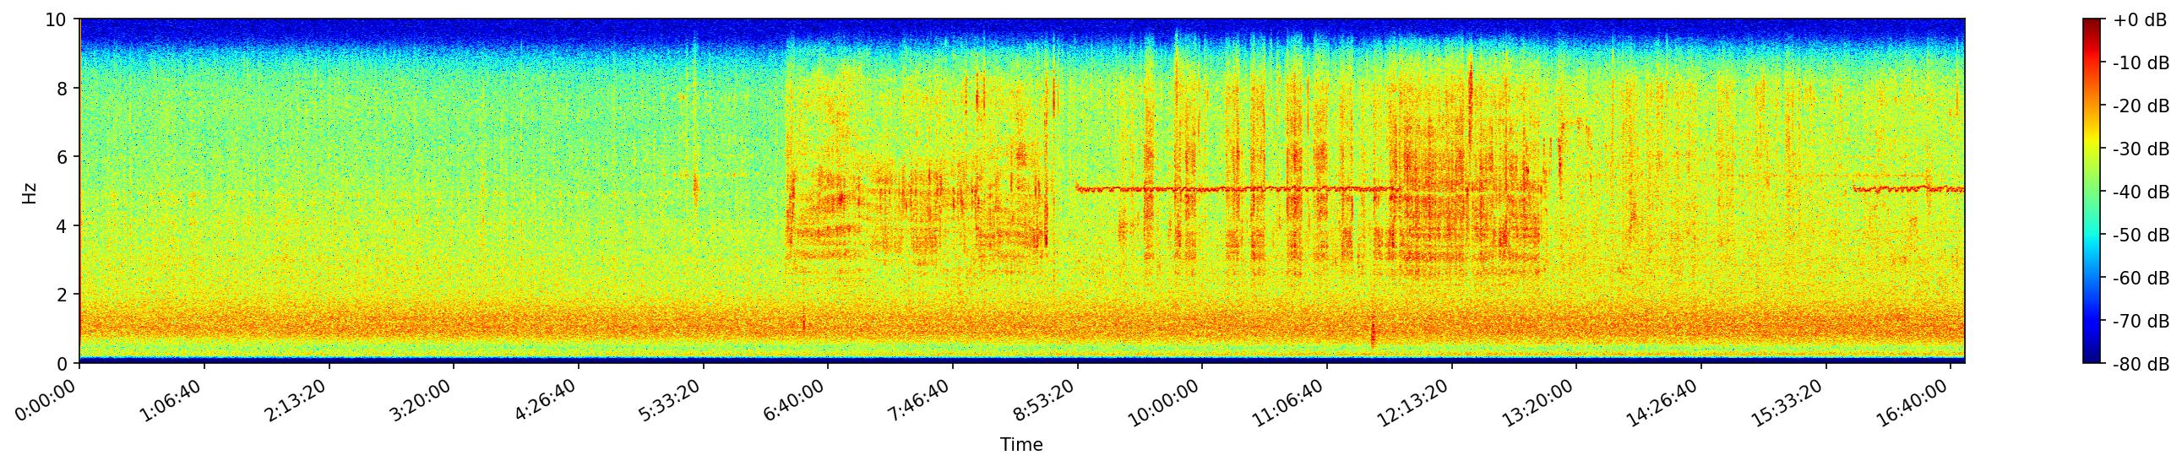Image resolution: width=2182 pixels, height=466 pixels.
Task: Click the 'Time' x-axis title
Action: (x=1020, y=445)
